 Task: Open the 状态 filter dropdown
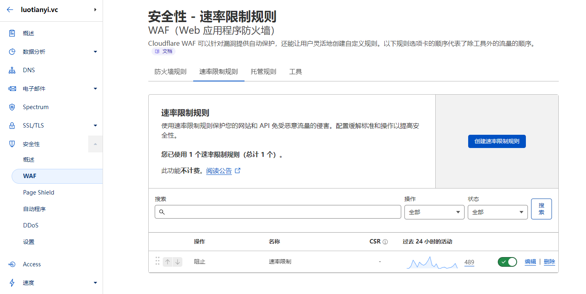coord(497,212)
